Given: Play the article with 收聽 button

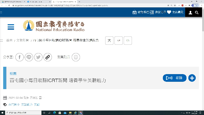Looking at the screenshot, I should (174, 78).
